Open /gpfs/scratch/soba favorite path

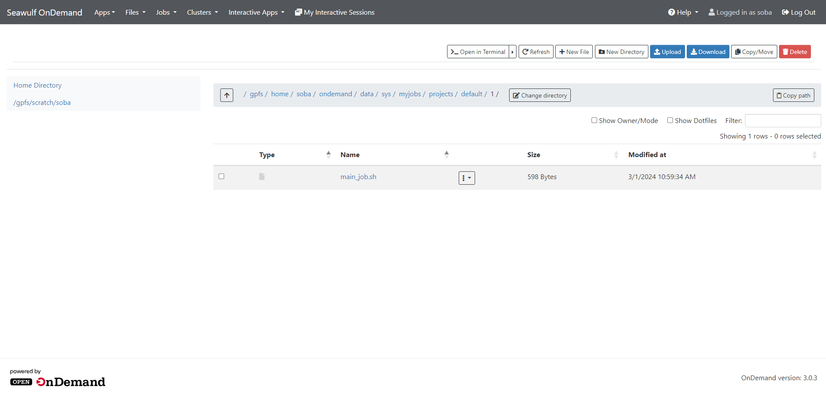point(42,102)
